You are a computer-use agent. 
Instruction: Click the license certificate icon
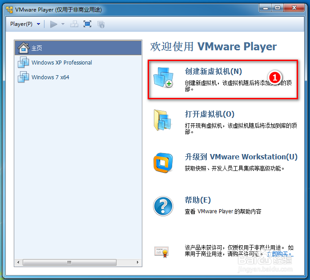pos(161,252)
